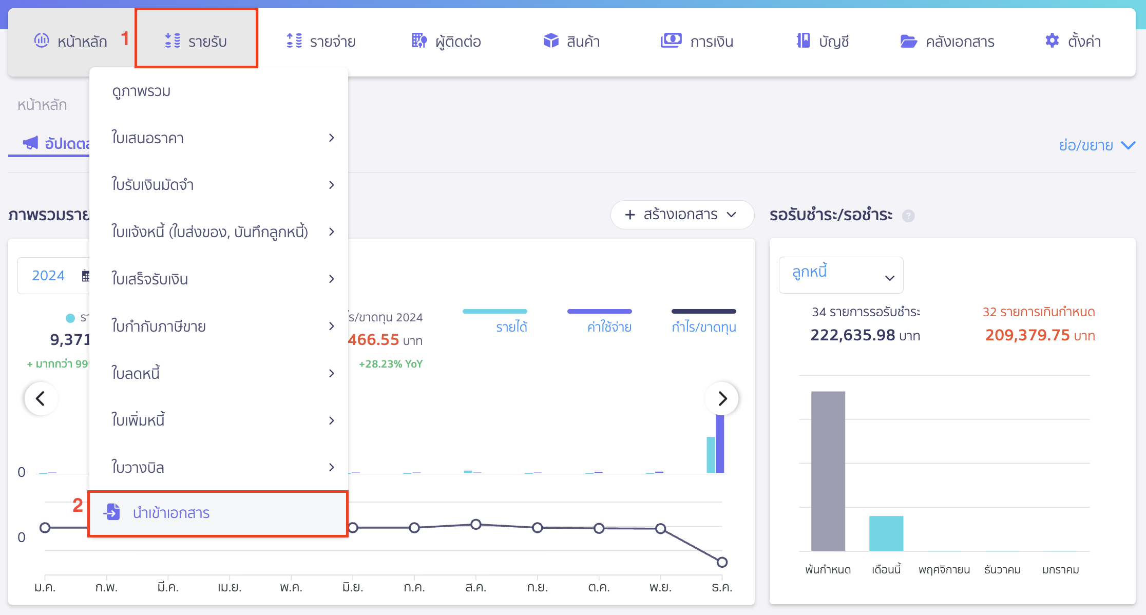
Task: Open the สร้างเอกสาร dropdown
Action: pyautogui.click(x=682, y=215)
